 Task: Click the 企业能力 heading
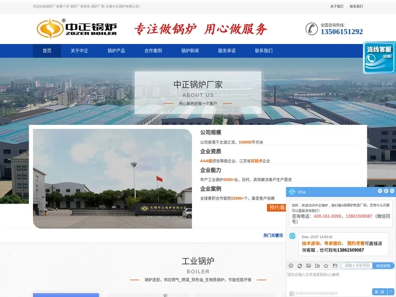[x=211, y=170]
